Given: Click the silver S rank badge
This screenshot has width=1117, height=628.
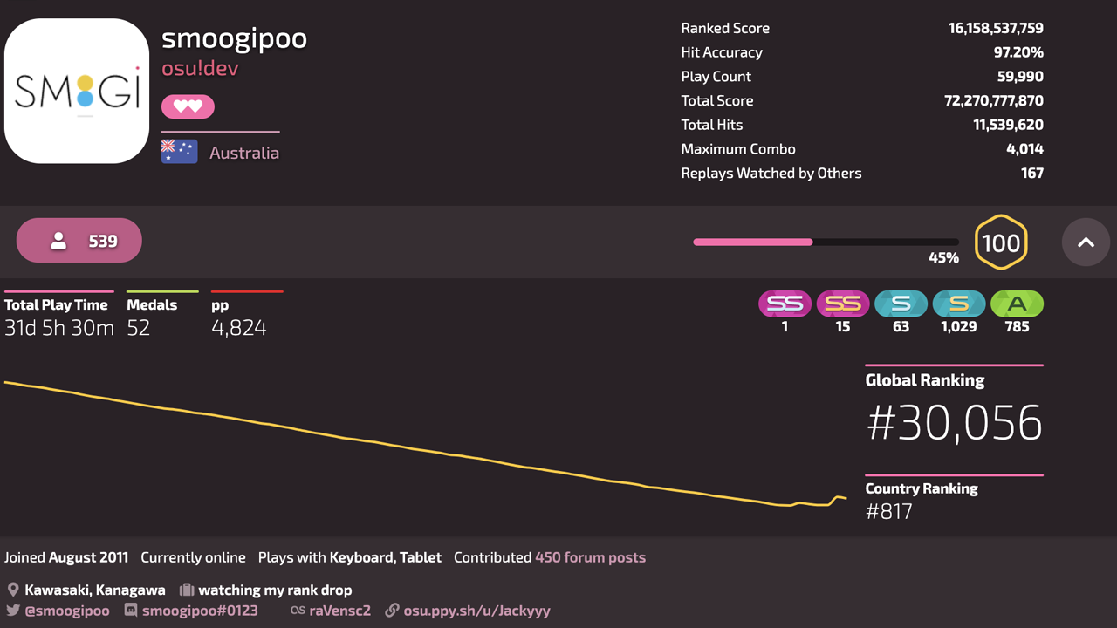Looking at the screenshot, I should point(901,304).
